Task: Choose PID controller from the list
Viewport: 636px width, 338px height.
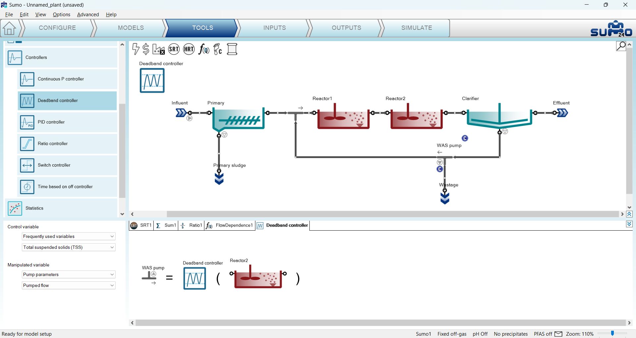Action: click(67, 122)
